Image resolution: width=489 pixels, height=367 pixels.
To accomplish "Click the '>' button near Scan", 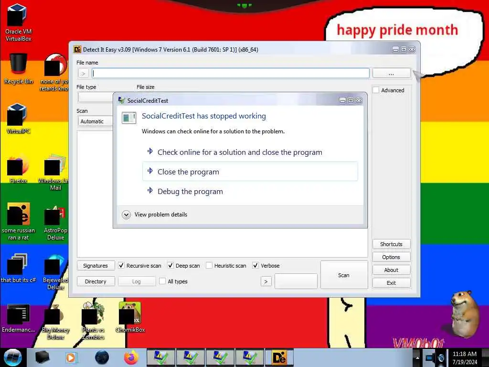I will click(x=266, y=281).
